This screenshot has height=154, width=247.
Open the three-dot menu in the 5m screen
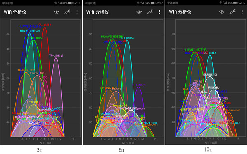click(x=160, y=12)
